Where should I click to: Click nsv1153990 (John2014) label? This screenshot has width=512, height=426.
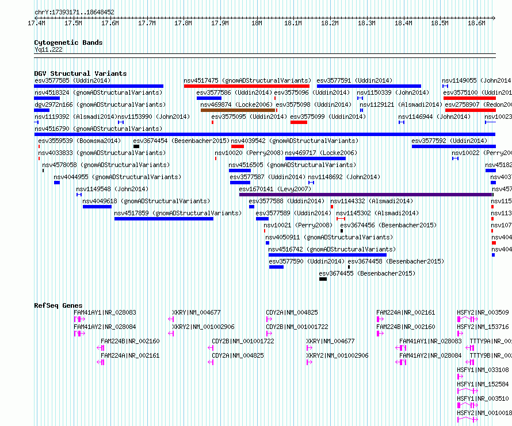tap(154, 117)
